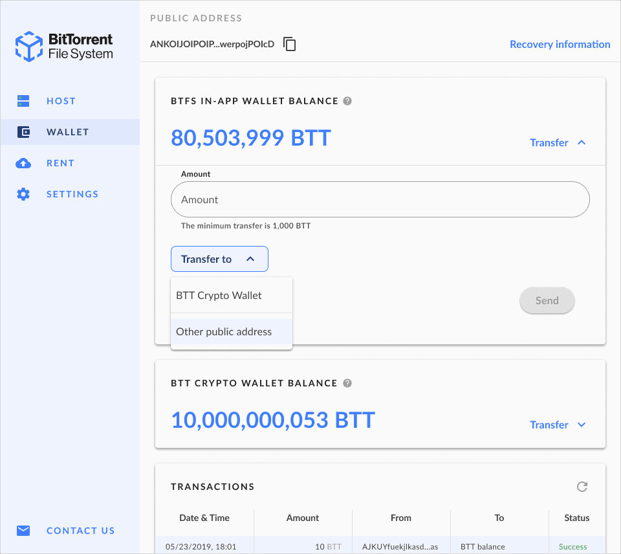Choose BTT Crypto Wallet option
Viewport: 621px width, 554px height.
click(232, 296)
